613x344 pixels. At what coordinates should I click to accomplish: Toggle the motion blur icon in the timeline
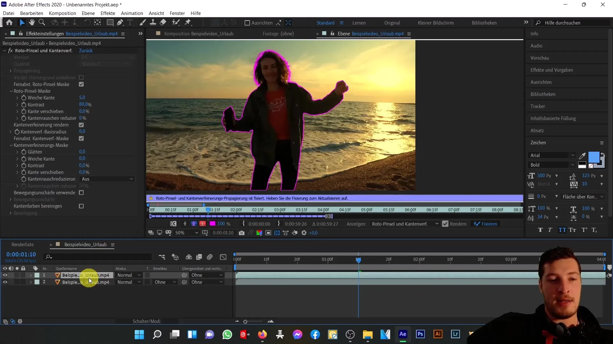click(210, 257)
